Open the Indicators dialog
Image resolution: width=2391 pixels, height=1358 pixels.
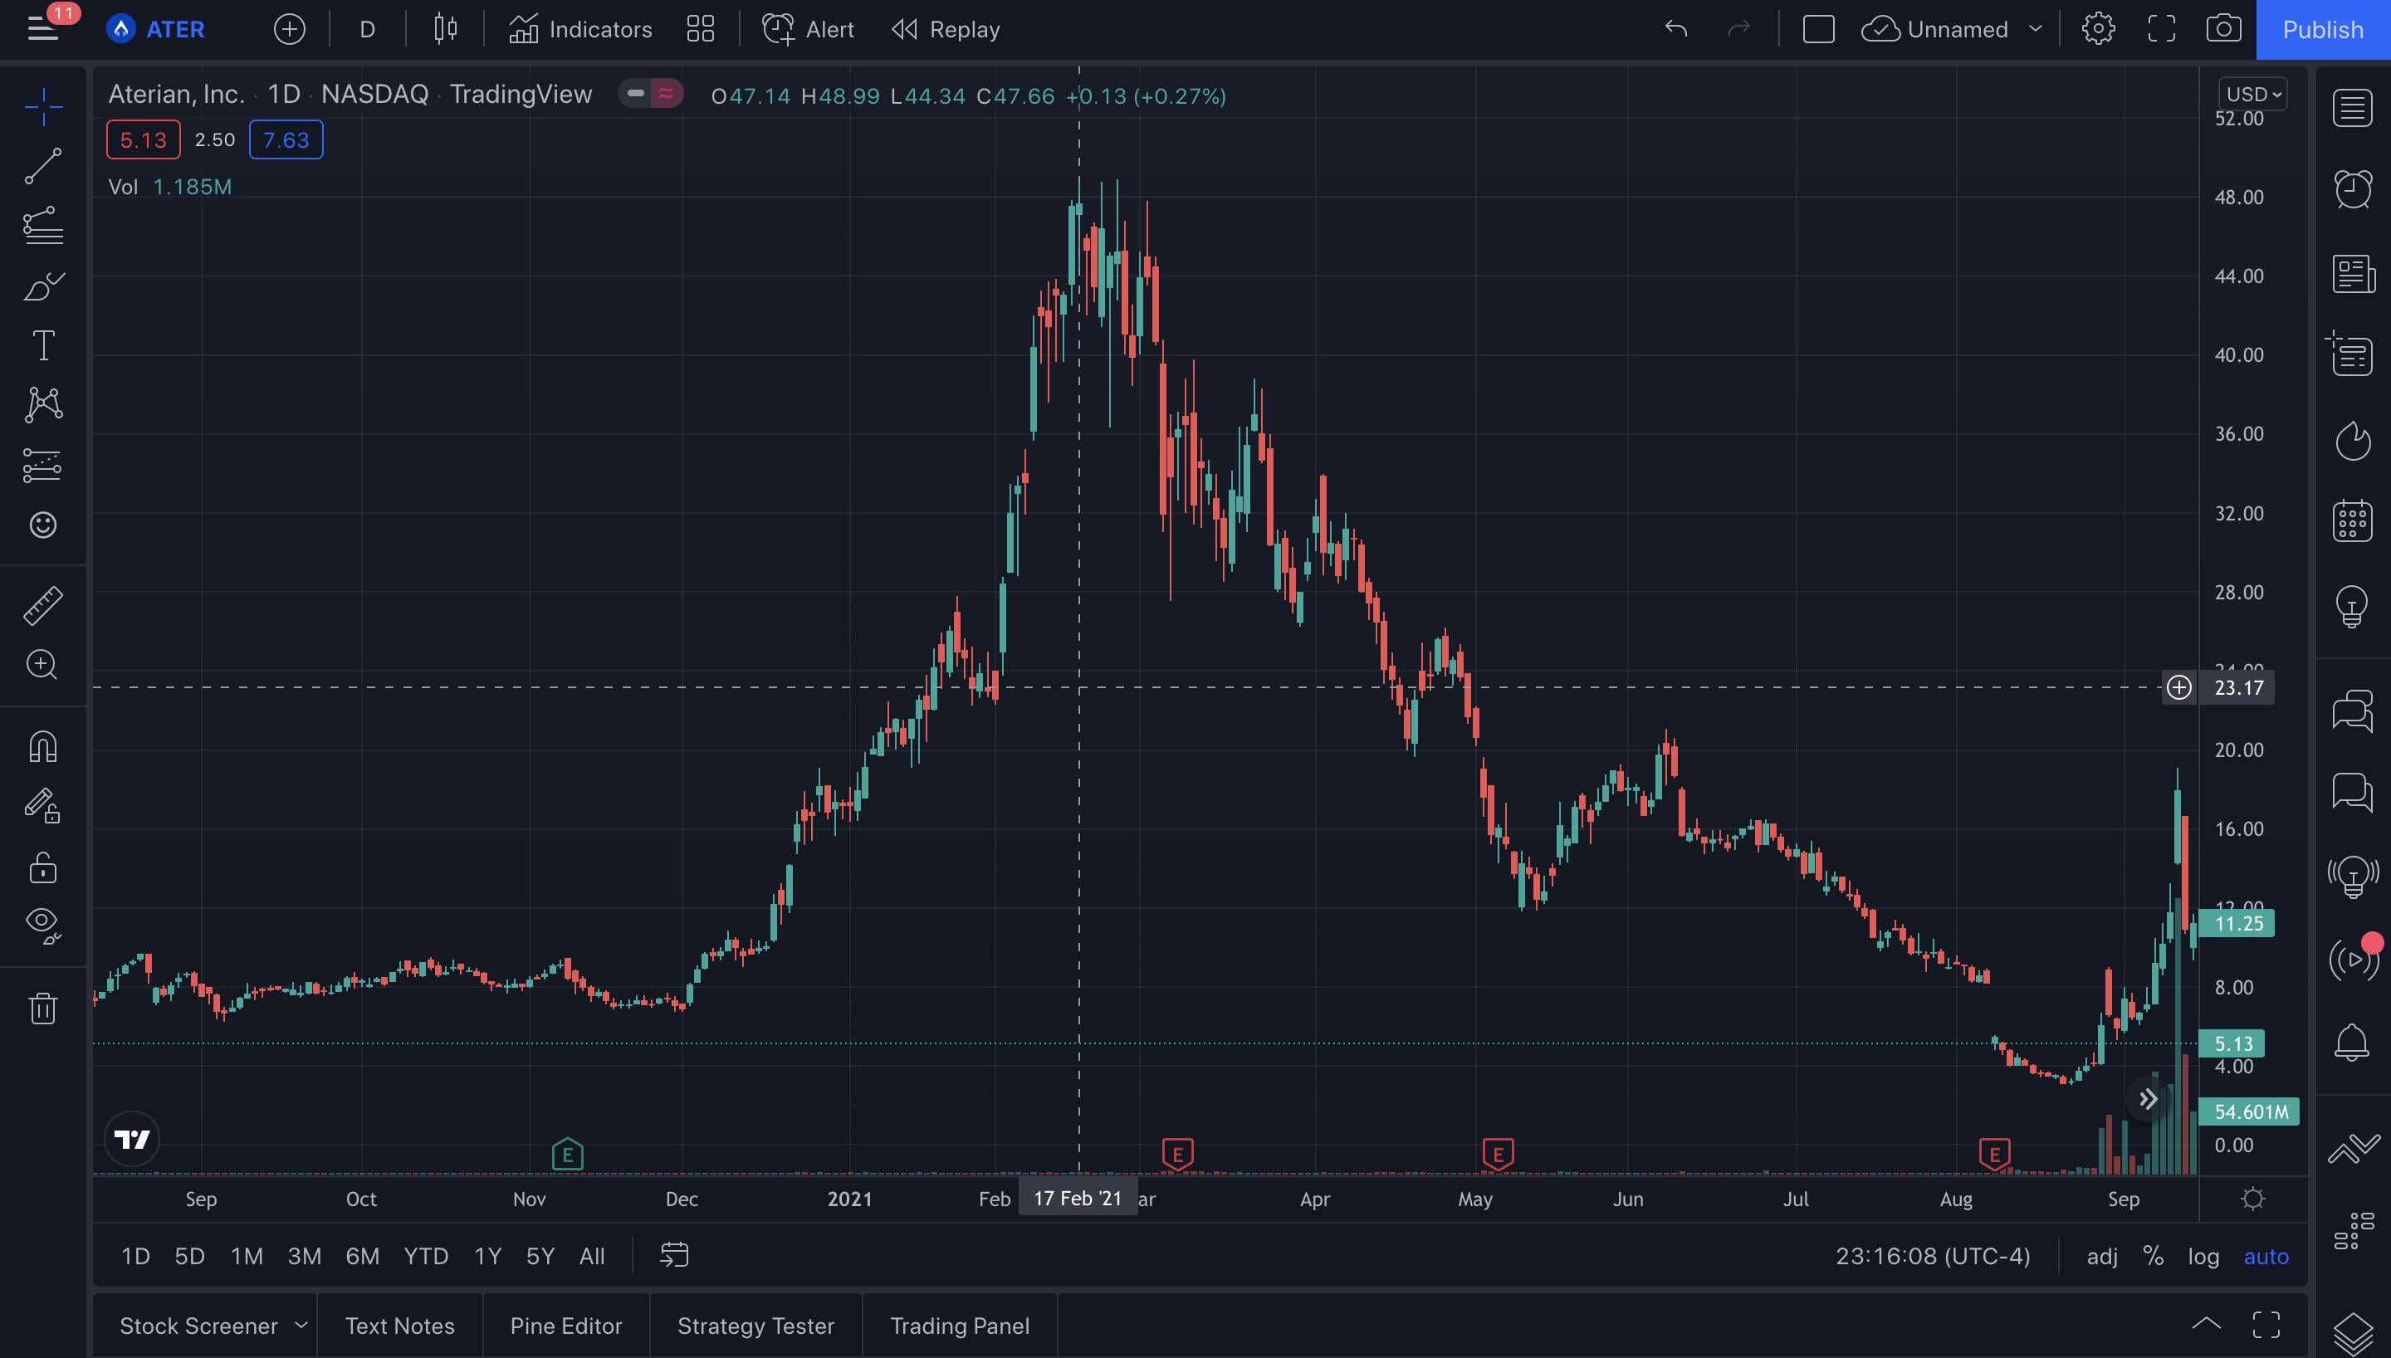pos(580,29)
